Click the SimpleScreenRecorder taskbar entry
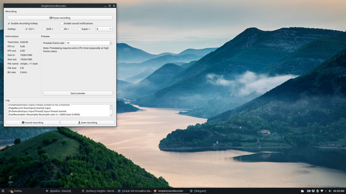346x194 pixels. point(171,191)
